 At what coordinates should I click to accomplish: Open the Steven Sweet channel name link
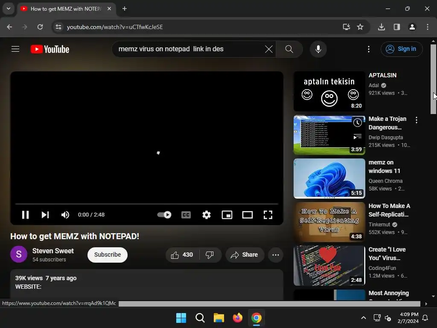(53, 251)
